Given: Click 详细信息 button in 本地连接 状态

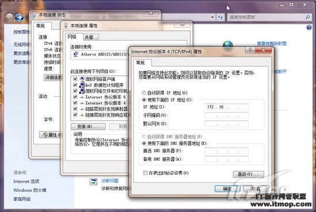Looking at the screenshot, I should pyautogui.click(x=53, y=78).
